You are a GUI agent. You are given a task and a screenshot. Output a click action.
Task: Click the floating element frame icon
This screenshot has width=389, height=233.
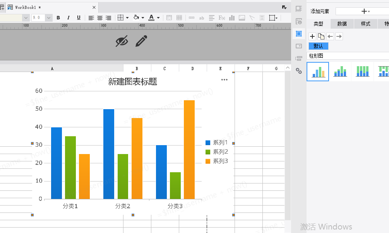(272, 18)
